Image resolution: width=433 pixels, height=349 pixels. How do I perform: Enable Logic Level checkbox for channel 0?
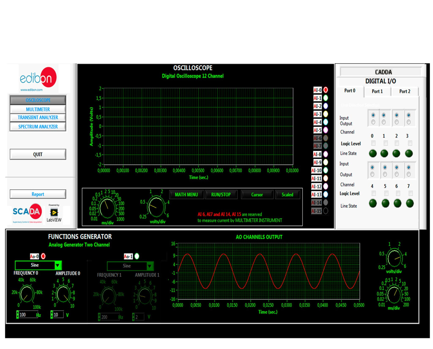coord(373,143)
